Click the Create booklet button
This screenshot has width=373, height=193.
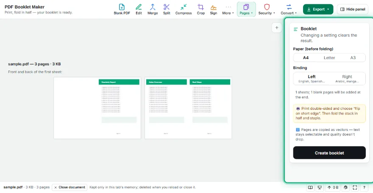coord(329,153)
